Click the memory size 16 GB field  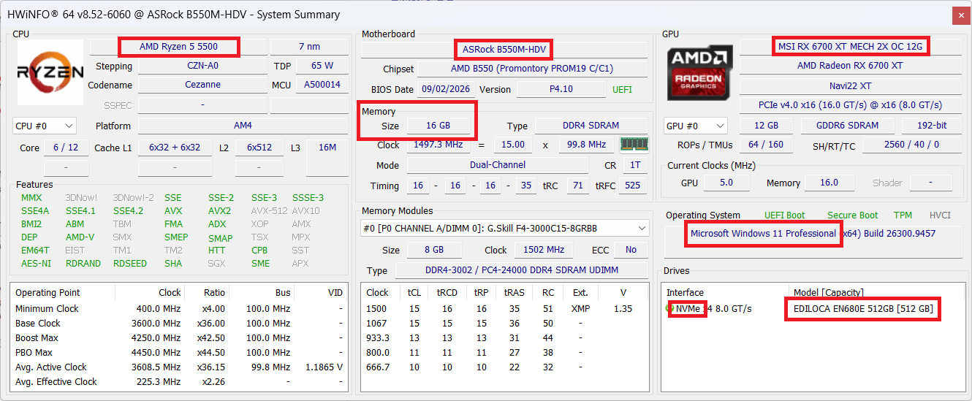click(x=438, y=126)
